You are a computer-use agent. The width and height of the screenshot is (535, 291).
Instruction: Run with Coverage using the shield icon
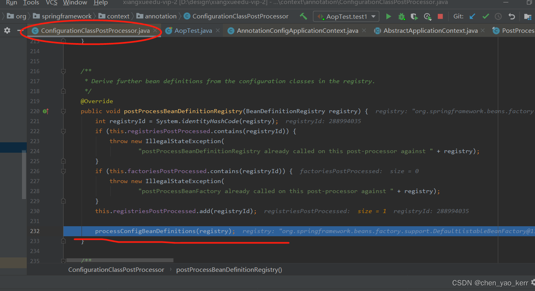(414, 16)
